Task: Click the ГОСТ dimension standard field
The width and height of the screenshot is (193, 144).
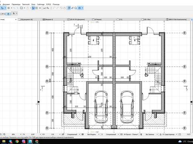Action: coord(189,134)
